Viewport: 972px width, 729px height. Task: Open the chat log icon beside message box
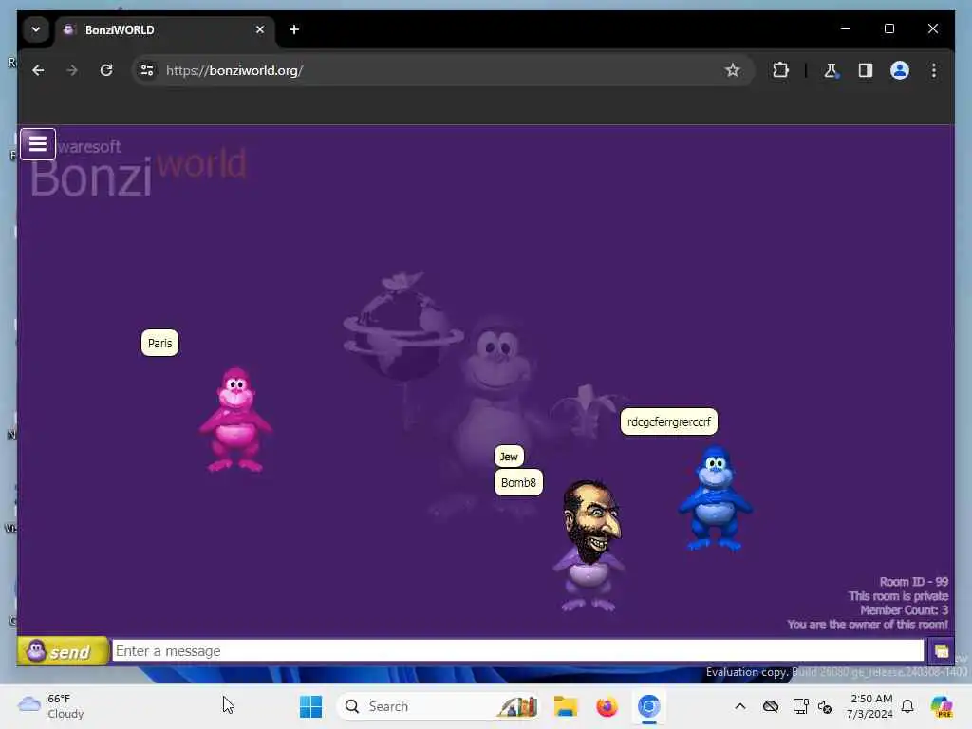point(941,651)
